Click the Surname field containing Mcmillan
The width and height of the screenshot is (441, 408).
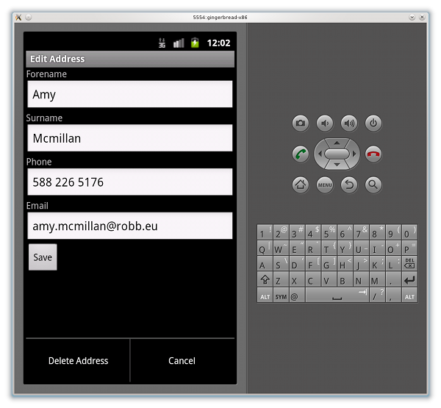130,138
